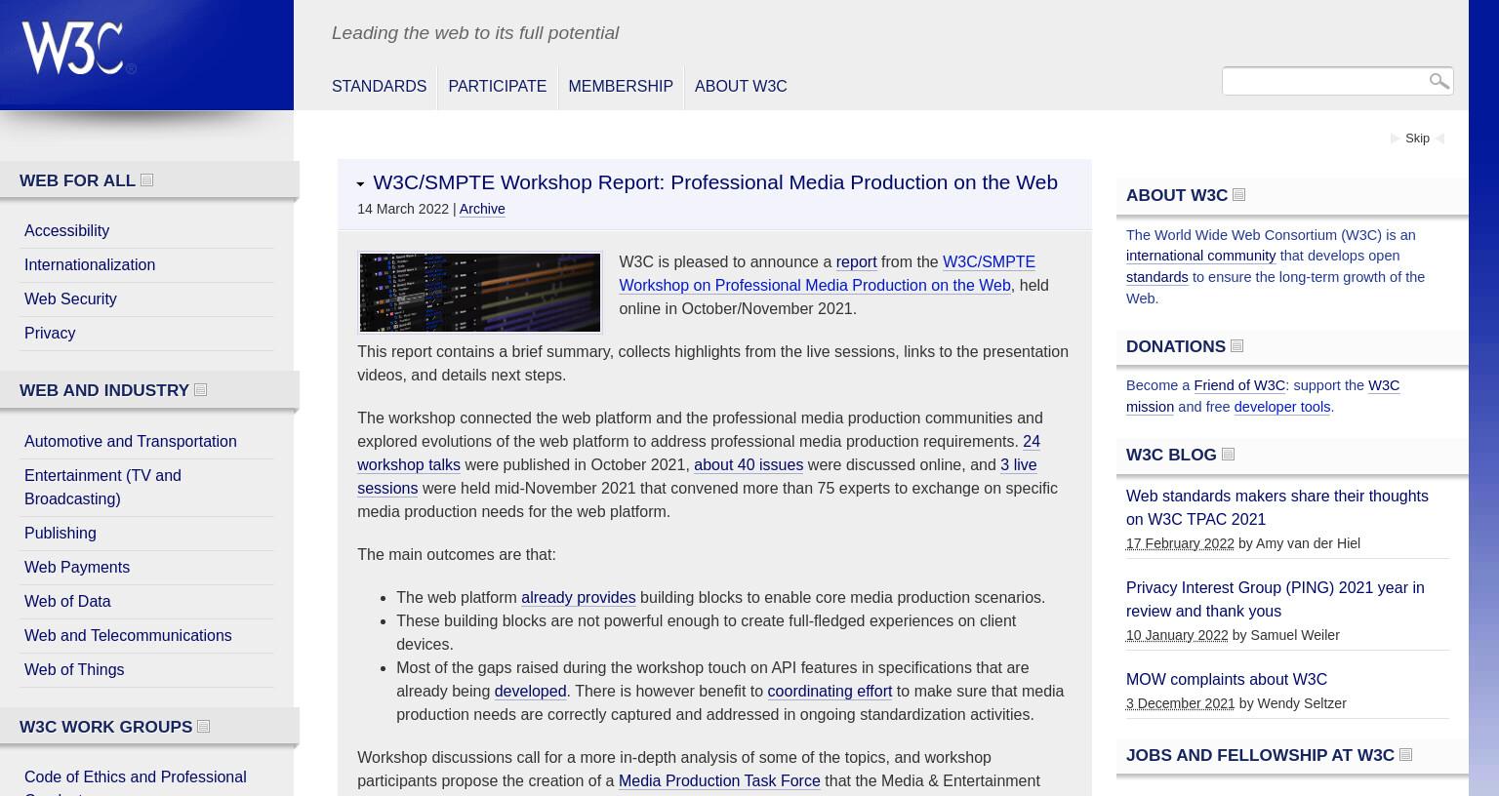Open MOW complaints about W3C post

click(1227, 680)
